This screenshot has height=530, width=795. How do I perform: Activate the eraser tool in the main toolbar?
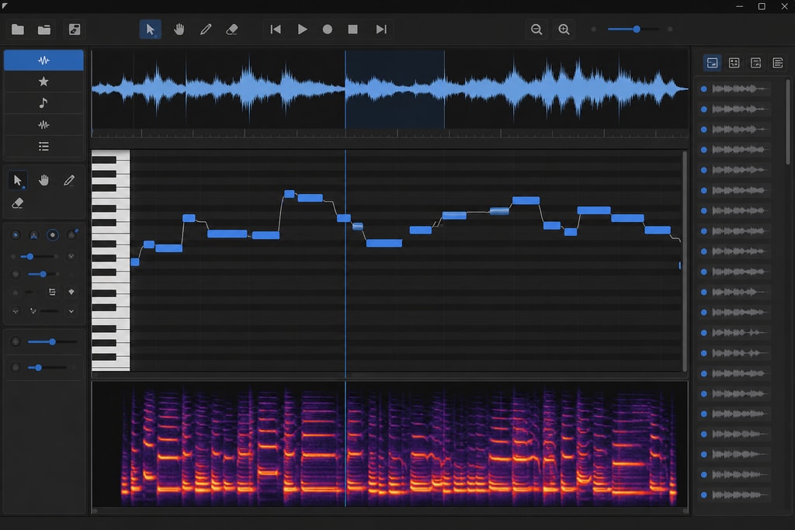click(231, 29)
